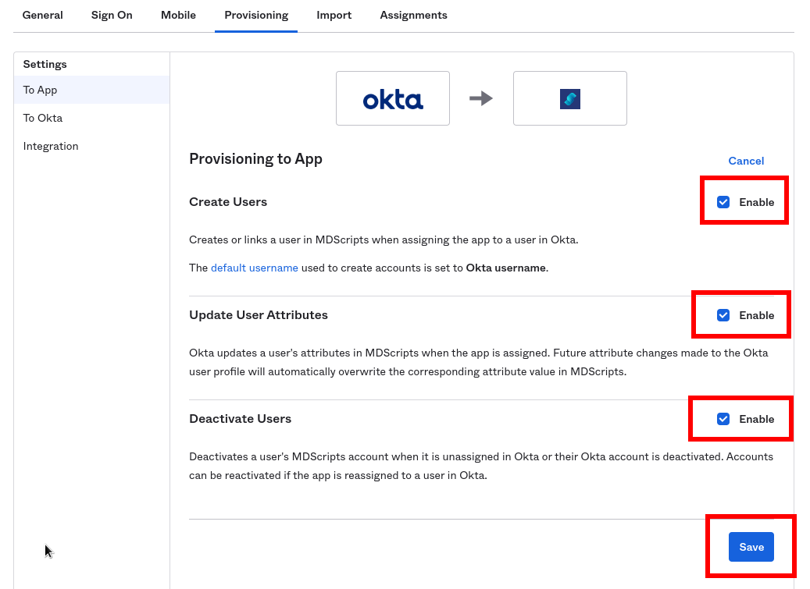This screenshot has height=589, width=810.
Task: Click the Settings sidebar header
Action: [45, 64]
